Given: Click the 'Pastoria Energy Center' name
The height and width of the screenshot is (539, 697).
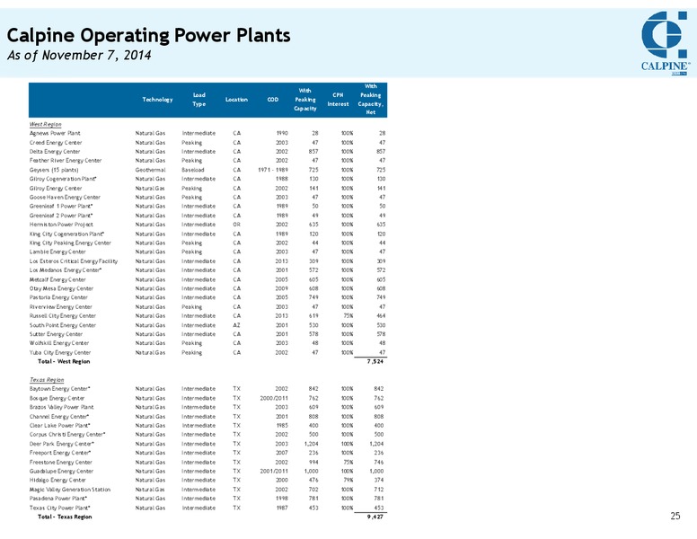Looking at the screenshot, I should [x=58, y=297].
